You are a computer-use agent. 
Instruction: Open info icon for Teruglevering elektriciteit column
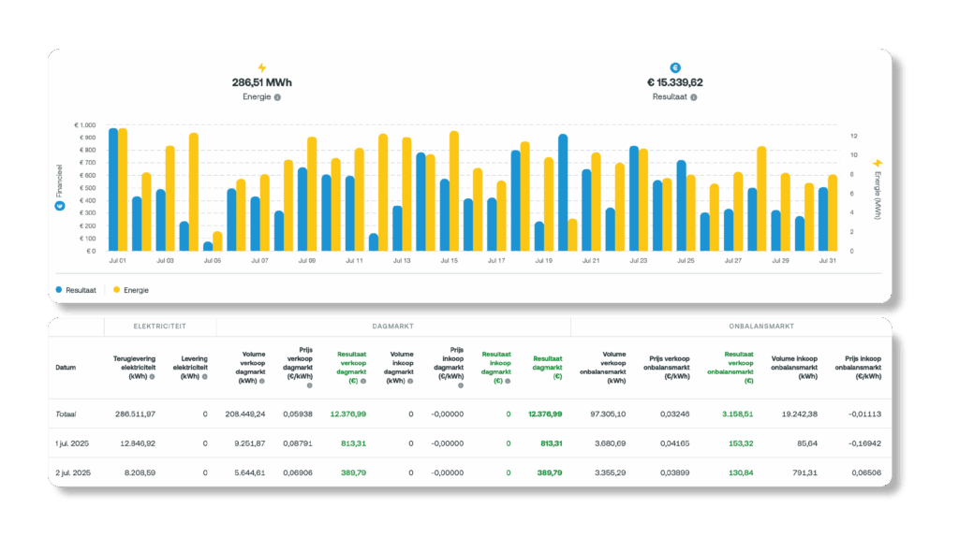pos(154,375)
